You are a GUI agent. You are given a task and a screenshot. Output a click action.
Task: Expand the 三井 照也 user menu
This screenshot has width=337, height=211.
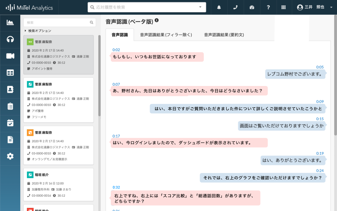[x=331, y=7]
